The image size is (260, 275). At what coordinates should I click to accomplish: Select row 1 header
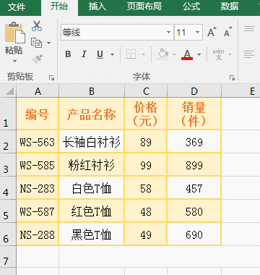point(8,114)
